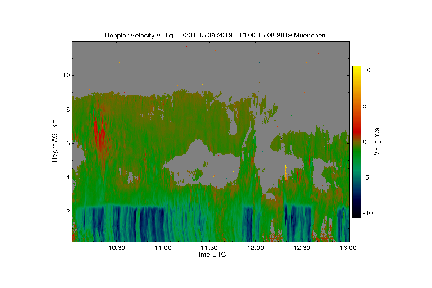Image resolution: width=432 pixels, height=288 pixels.
Task: Click the 11:00 time tick label
Action: click(x=164, y=248)
